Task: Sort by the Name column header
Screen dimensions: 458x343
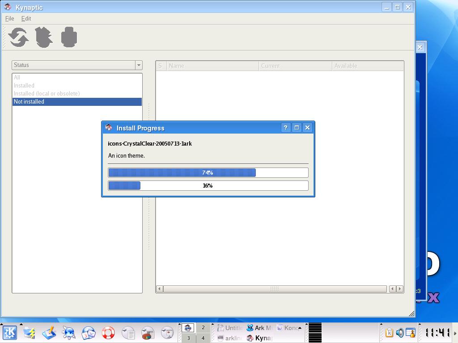Action: [212, 66]
